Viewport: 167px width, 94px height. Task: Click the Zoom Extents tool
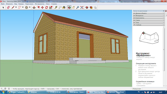(82, 8)
